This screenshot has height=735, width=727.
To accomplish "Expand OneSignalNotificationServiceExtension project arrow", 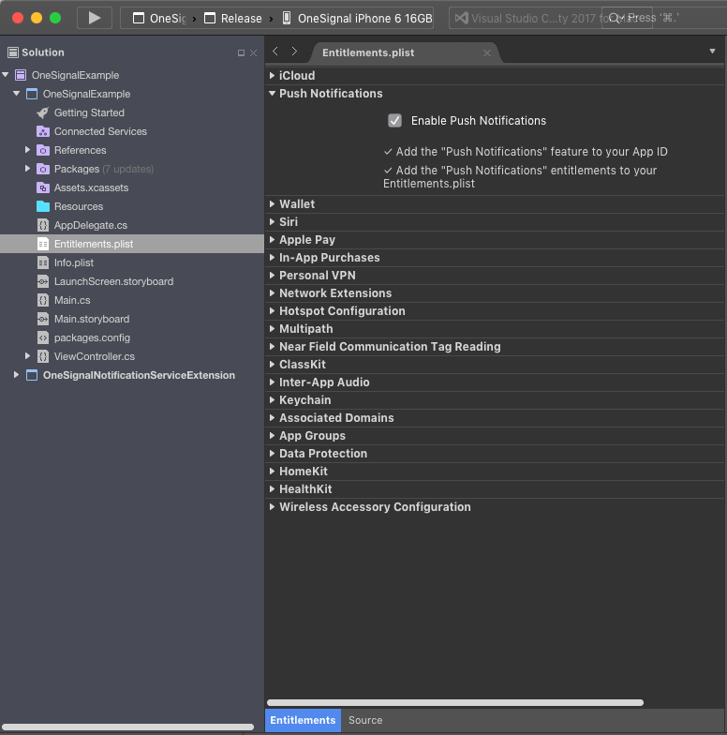I will [16, 375].
